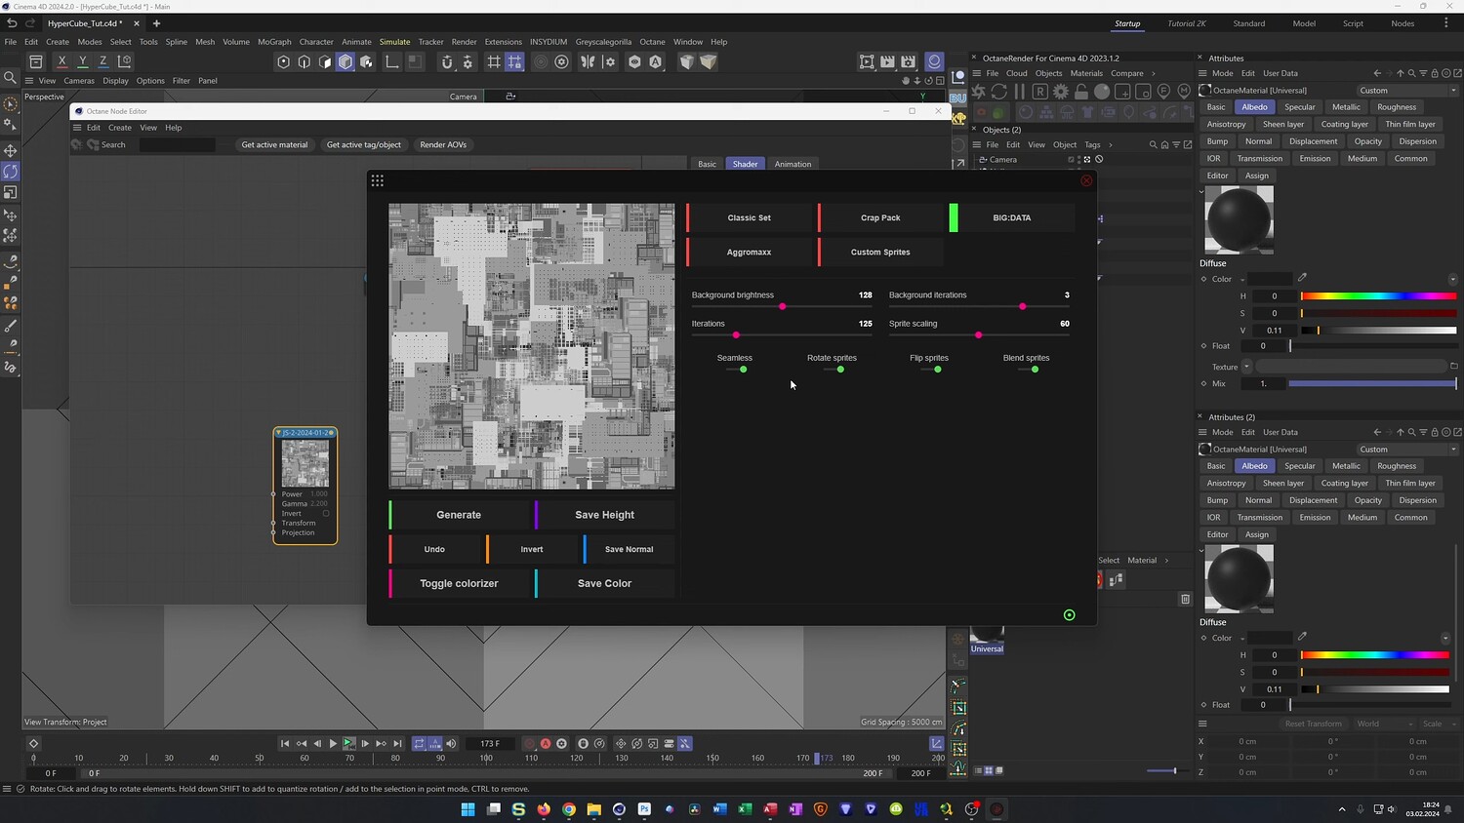Toggle the Octane render lock icon
The image size is (1464, 823).
click(1081, 91)
